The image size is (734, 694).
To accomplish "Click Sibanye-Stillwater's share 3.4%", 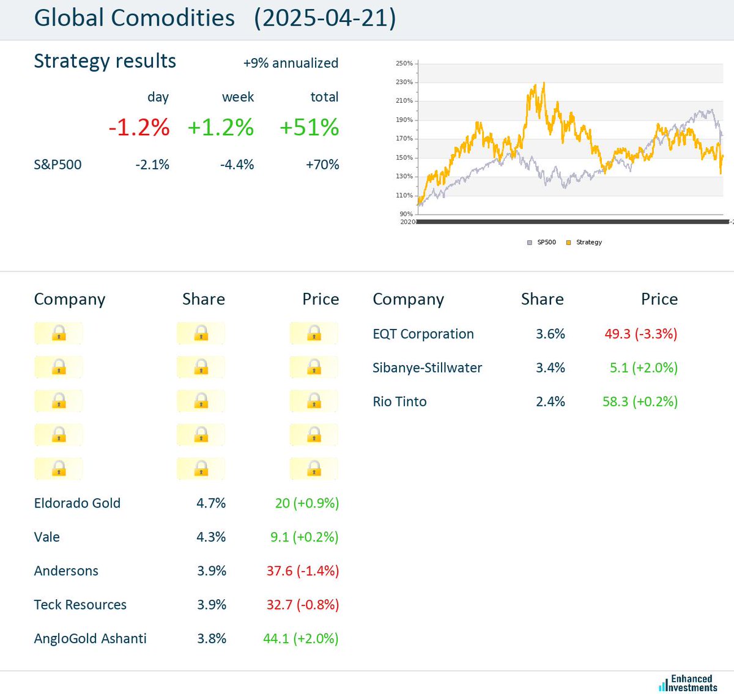I will click(x=550, y=367).
